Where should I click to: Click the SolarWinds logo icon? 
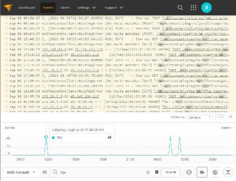tap(8, 7)
